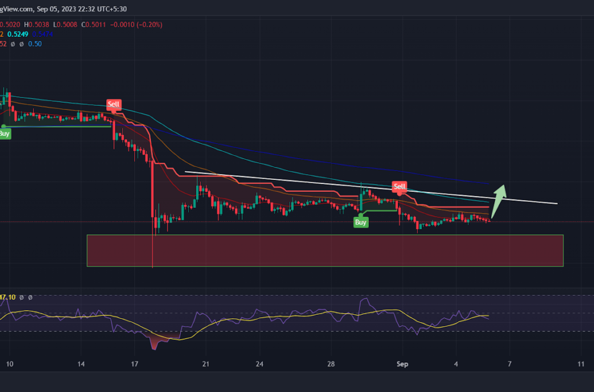Screen dimensions: 594x392
Task: Click the date label 21 on time axis
Action: 206,364
